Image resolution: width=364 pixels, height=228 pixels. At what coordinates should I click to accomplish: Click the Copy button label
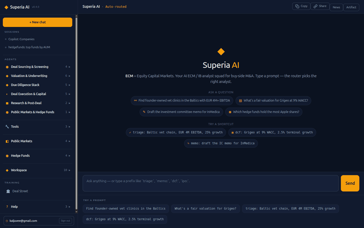tap(304, 6)
